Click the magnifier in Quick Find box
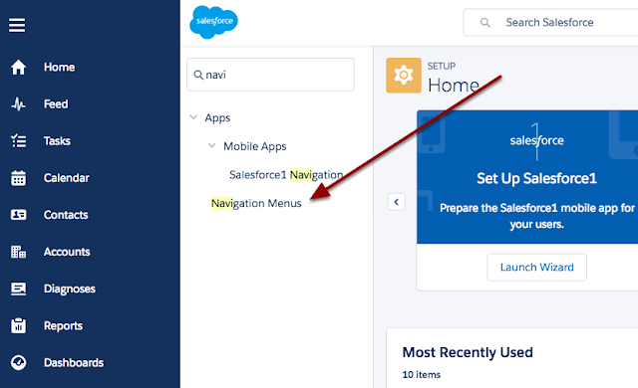This screenshot has height=388, width=638. (x=198, y=75)
